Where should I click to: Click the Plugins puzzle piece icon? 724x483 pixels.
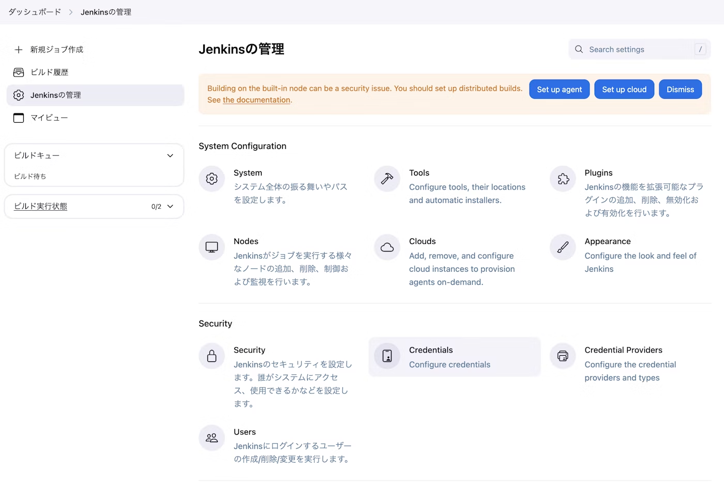tap(563, 179)
